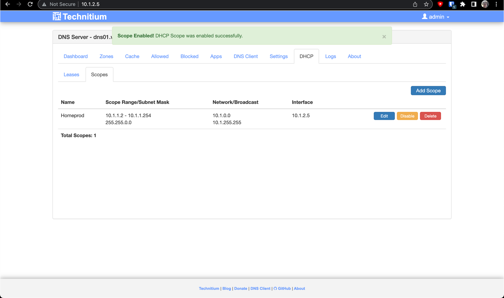Open Chrome's three-dot menu
This screenshot has height=298, width=504.
point(496,4)
